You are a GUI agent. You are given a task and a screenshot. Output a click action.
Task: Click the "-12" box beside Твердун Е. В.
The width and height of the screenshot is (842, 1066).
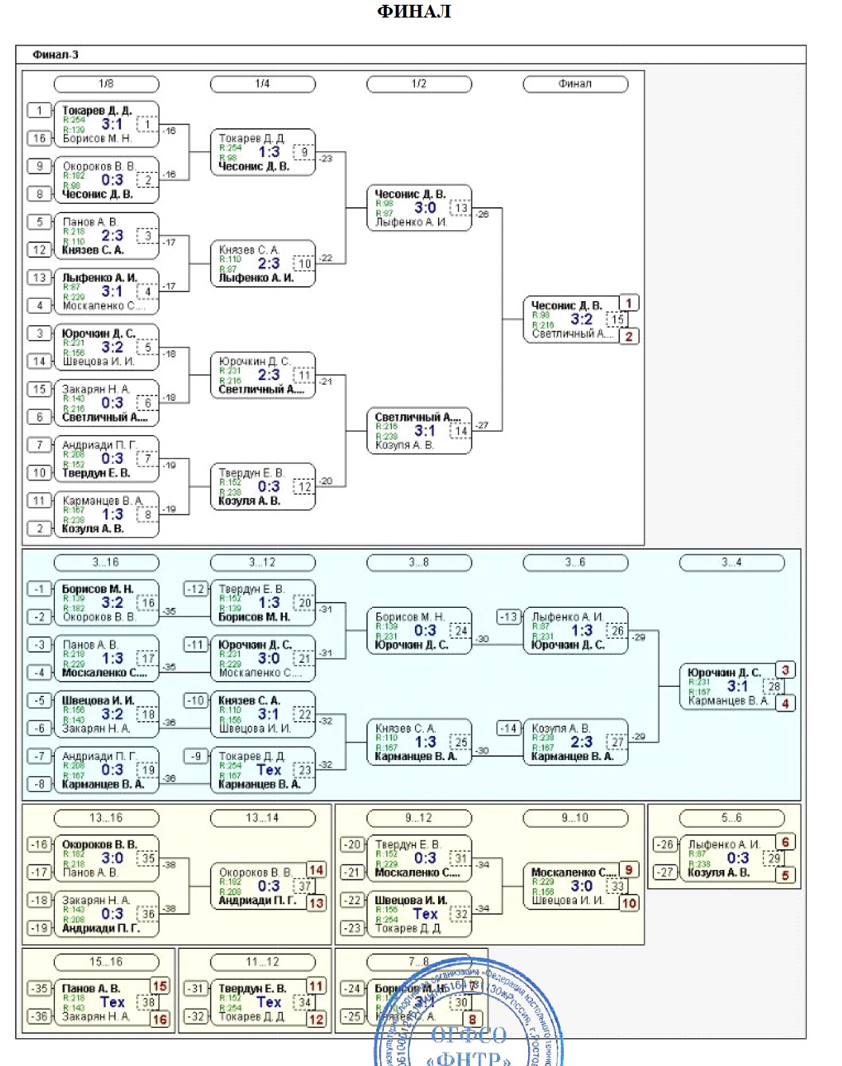196,589
